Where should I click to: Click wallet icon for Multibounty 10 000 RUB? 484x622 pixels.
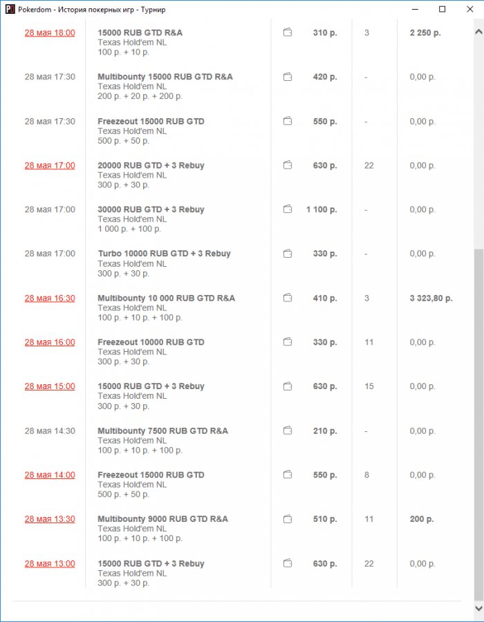click(288, 298)
